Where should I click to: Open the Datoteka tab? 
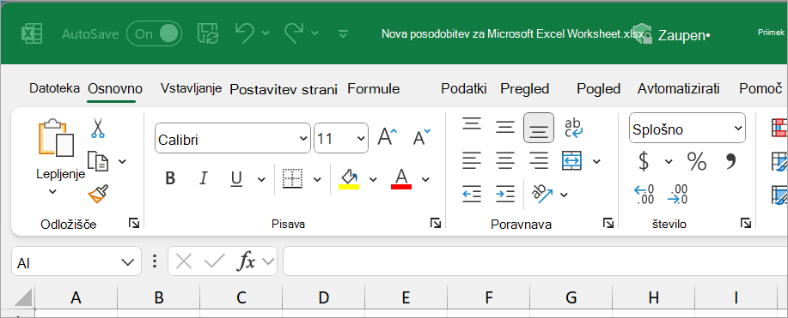[54, 89]
